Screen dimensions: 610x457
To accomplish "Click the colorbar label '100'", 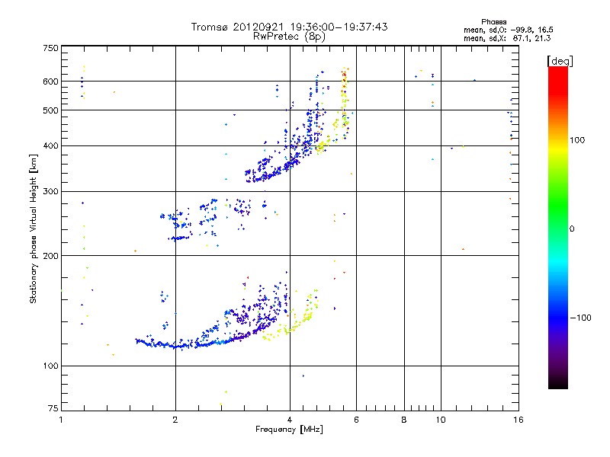I will tap(577, 140).
